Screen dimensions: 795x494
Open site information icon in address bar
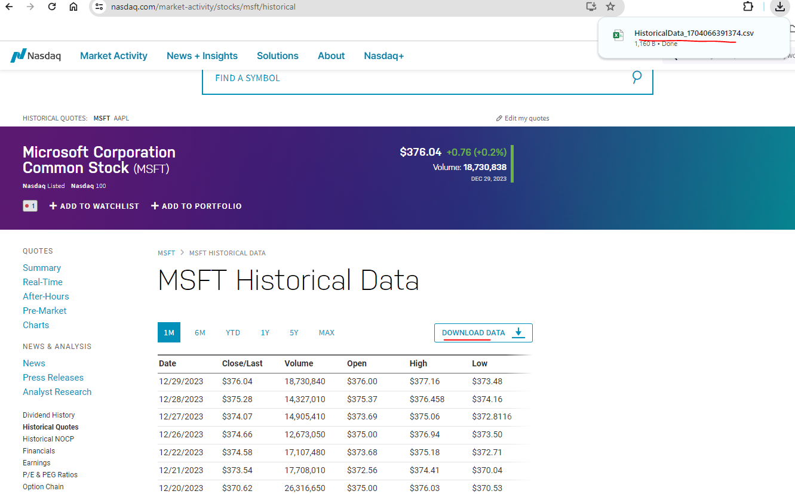[99, 7]
